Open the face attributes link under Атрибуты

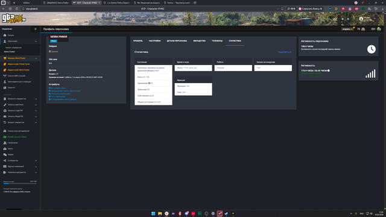coord(58,88)
